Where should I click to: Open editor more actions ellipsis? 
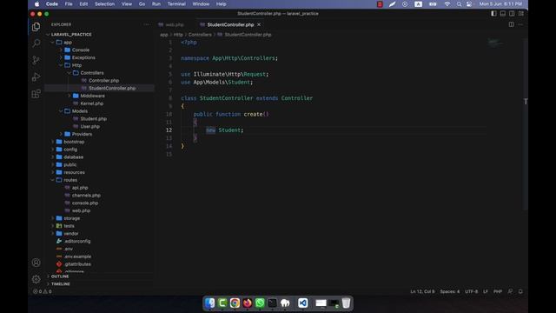520,24
